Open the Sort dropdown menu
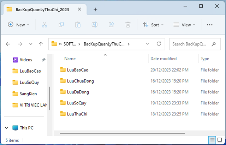 pyautogui.click(x=153, y=25)
